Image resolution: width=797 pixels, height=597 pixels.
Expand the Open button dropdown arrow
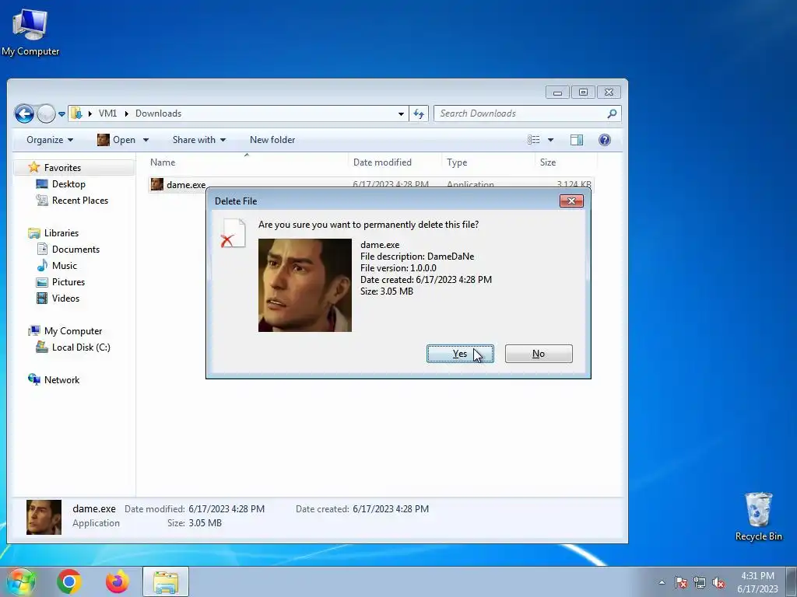146,140
